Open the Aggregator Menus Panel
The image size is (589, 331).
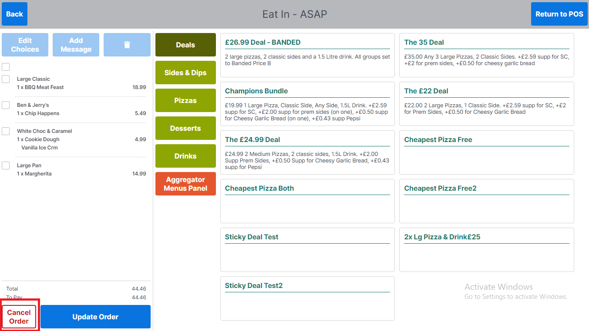(x=185, y=184)
